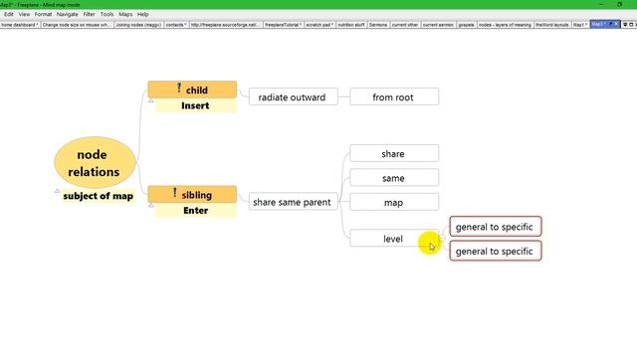Open the View menu
Screen dimensions: 637x358
tap(24, 14)
